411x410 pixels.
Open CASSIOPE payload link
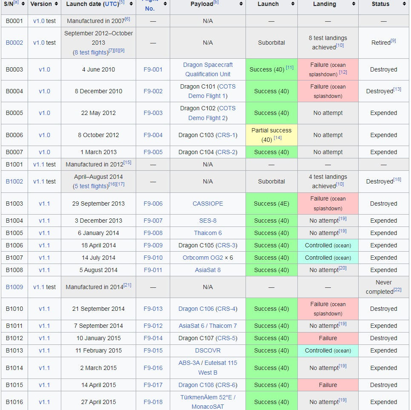click(208, 204)
